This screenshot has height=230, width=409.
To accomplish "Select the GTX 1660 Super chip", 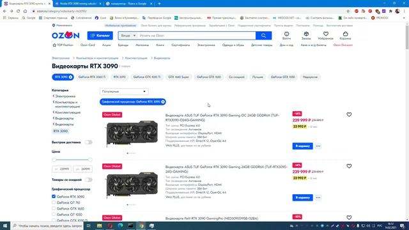I will point(179,77).
